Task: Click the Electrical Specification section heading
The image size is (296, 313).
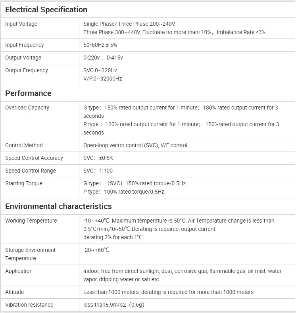Action: (46, 10)
